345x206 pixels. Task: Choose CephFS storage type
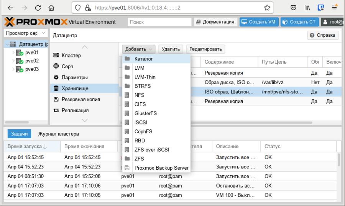[156, 131]
